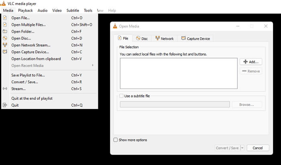Click the VLC cone in Open Media dialog

tap(115, 26)
